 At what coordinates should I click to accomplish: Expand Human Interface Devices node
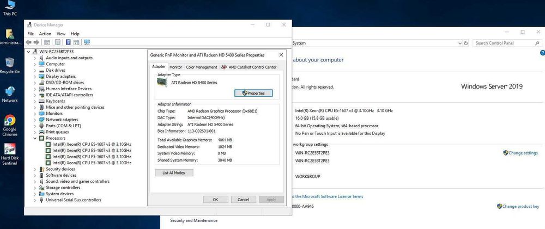pyautogui.click(x=35, y=89)
